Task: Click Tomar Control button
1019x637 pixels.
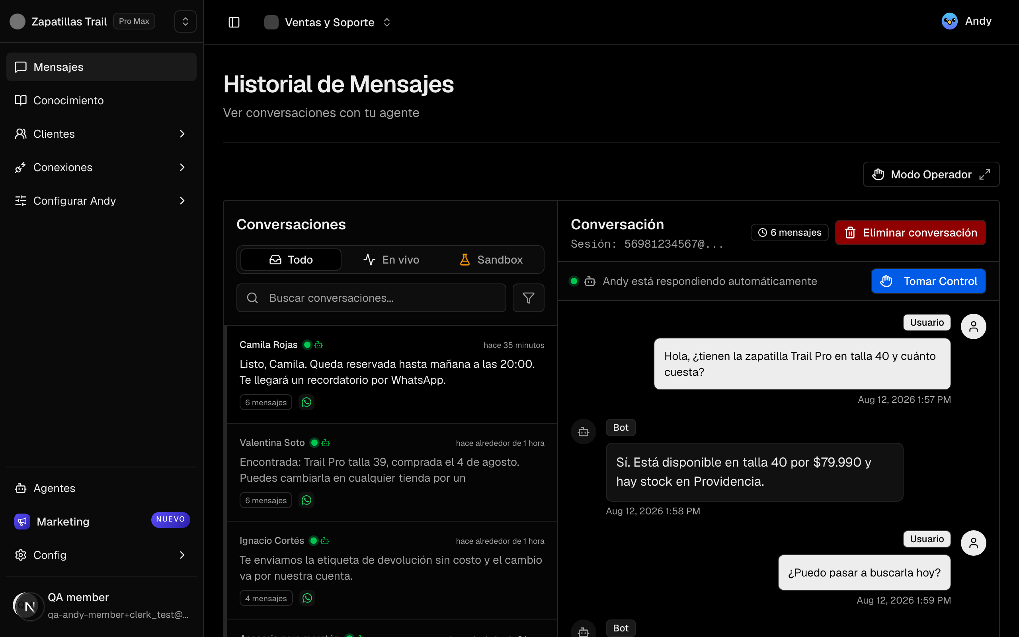Action: click(928, 281)
